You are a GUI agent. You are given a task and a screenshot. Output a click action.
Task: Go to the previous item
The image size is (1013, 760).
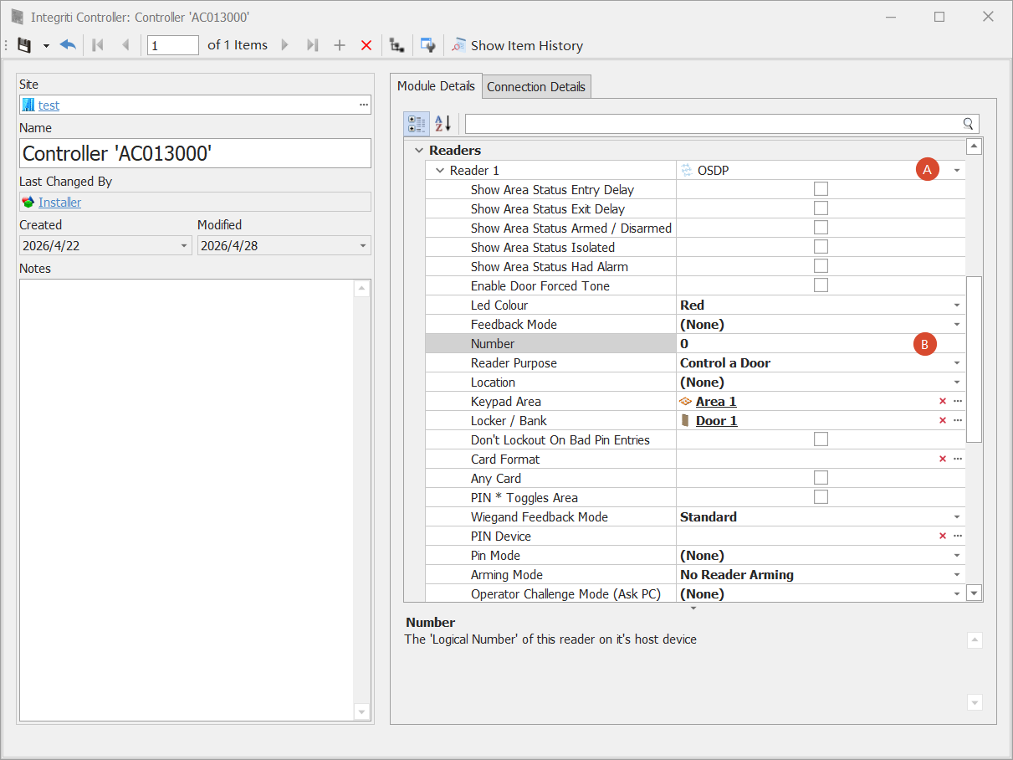(125, 45)
